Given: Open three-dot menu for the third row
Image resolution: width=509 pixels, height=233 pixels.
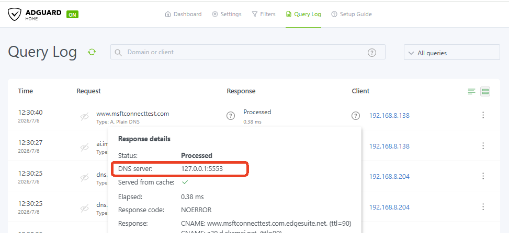Looking at the screenshot, I should coord(483,176).
